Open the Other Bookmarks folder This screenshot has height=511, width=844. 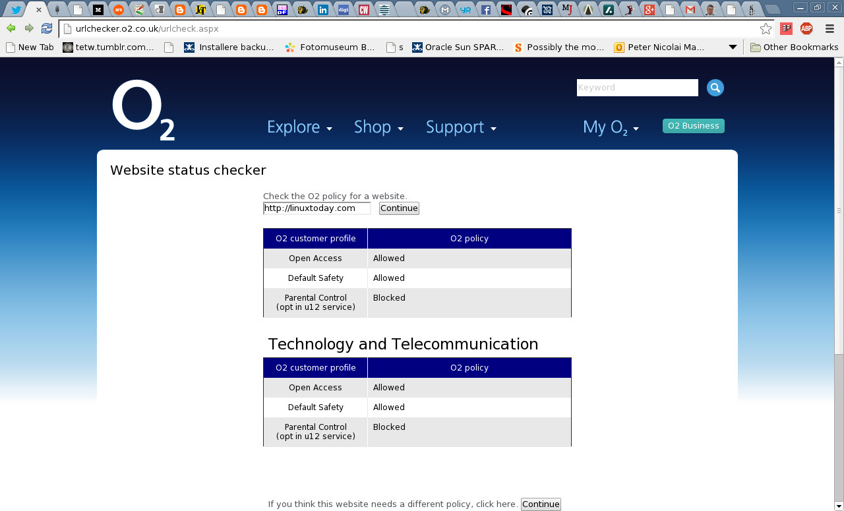coord(795,47)
